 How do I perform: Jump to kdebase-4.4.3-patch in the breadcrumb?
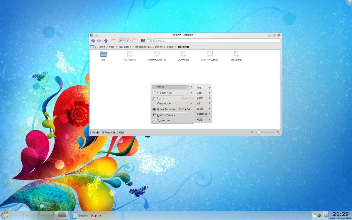pos(149,47)
